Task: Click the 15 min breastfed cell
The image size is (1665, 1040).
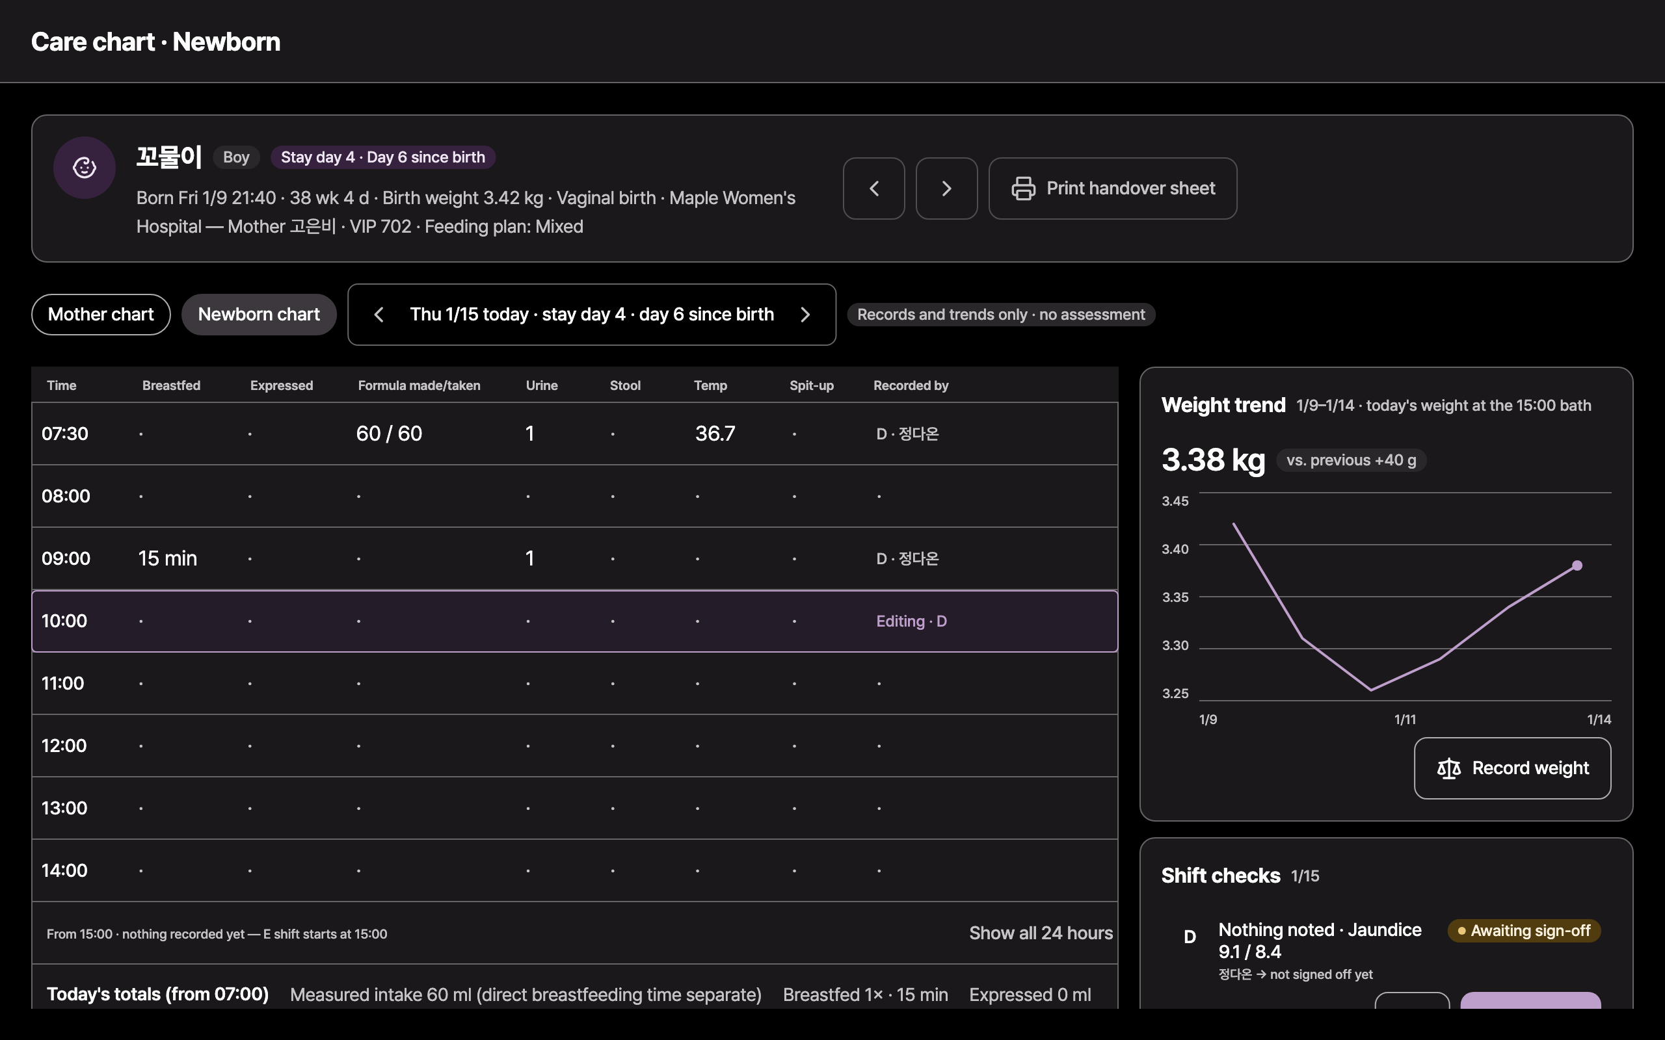Action: (167, 558)
